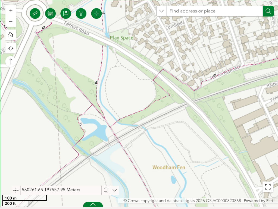The width and height of the screenshot is (278, 209).
Task: Click the Print map icon
Action: click(x=50, y=13)
